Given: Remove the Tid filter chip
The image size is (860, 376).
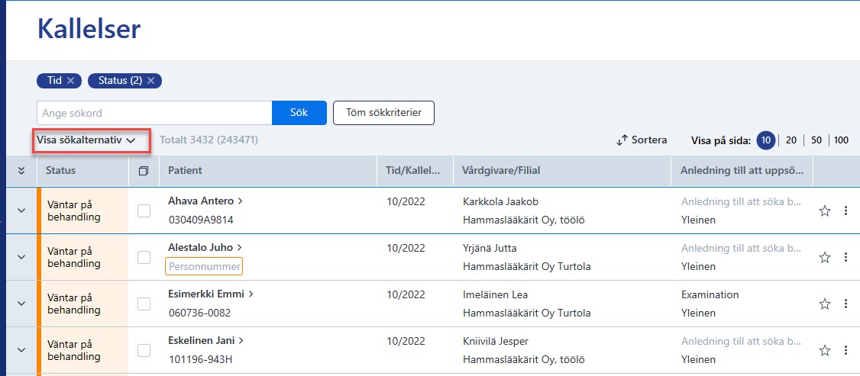Looking at the screenshot, I should pyautogui.click(x=70, y=80).
